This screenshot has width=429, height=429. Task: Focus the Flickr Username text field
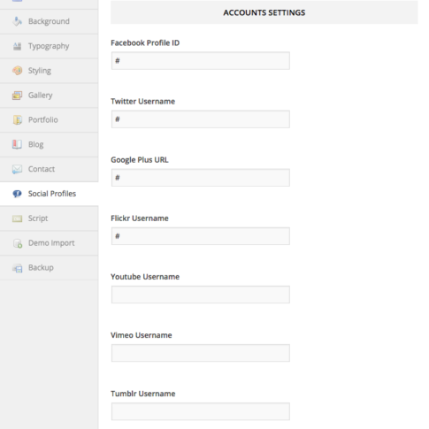tap(201, 236)
